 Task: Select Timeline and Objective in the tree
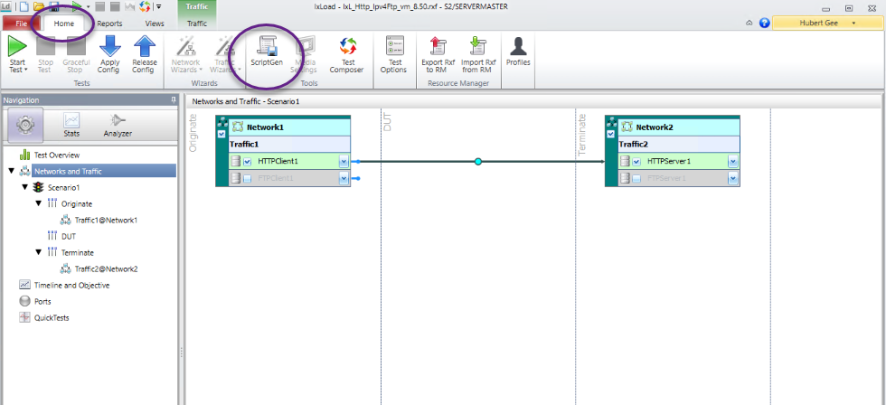[x=71, y=285]
